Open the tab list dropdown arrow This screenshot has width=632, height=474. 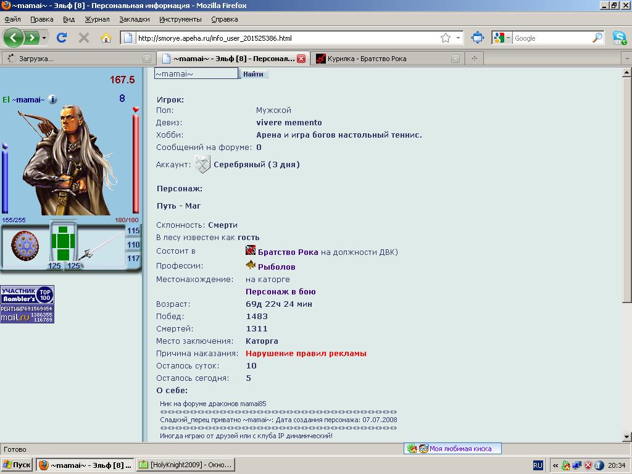[x=627, y=59]
